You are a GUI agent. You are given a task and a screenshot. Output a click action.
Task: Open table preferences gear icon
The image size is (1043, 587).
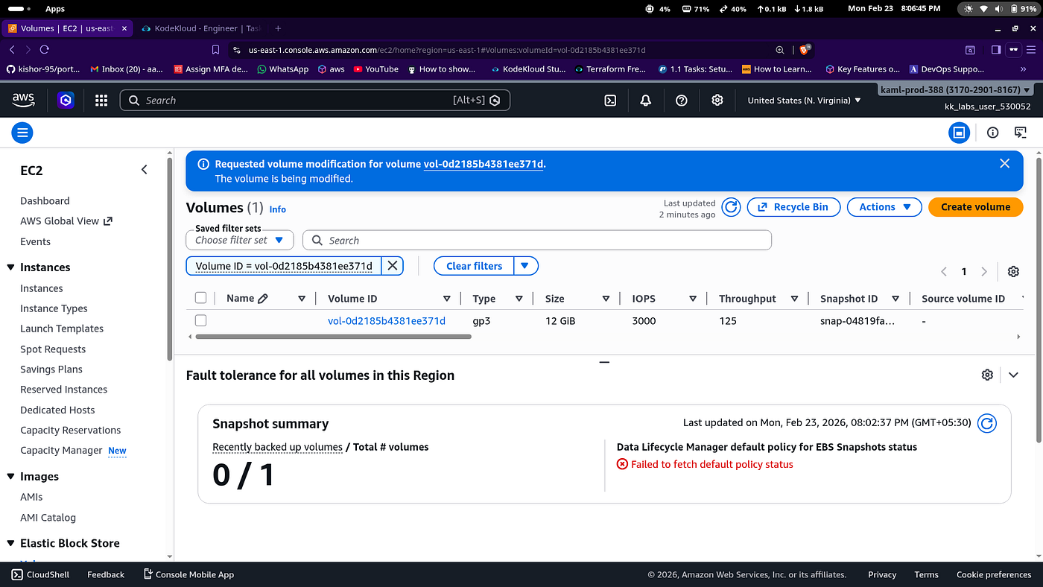tap(1013, 272)
